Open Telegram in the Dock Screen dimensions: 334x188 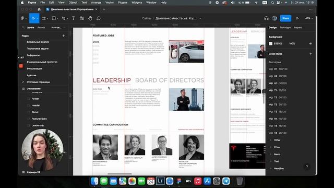[226, 181]
